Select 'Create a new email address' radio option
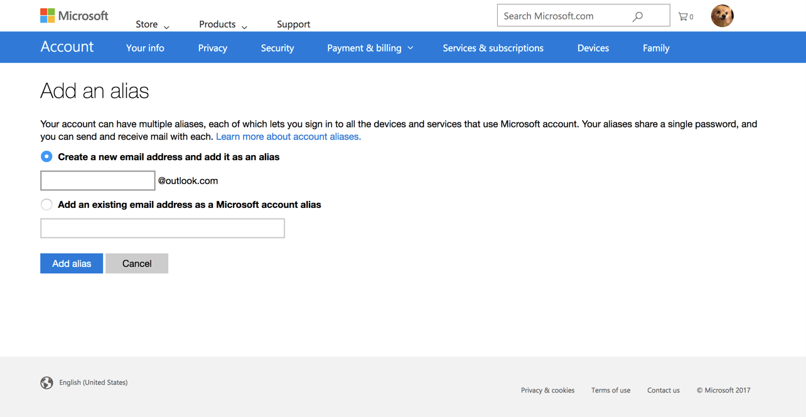 pyautogui.click(x=46, y=156)
